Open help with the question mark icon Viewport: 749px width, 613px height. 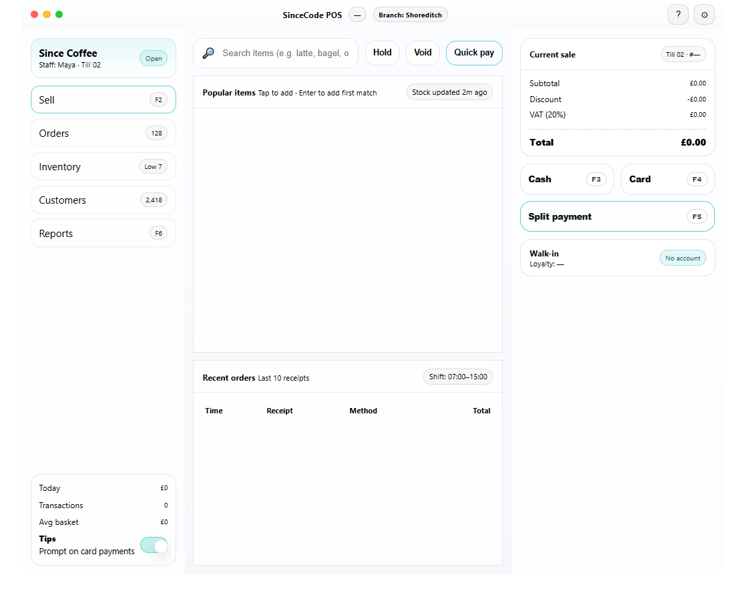coord(678,15)
